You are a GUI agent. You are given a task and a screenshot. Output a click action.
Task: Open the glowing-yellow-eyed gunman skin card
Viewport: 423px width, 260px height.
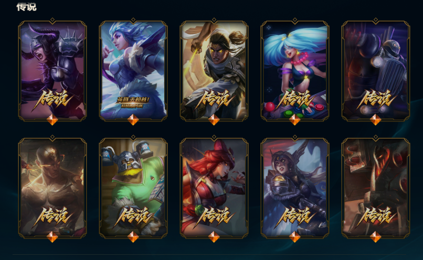coord(214,71)
